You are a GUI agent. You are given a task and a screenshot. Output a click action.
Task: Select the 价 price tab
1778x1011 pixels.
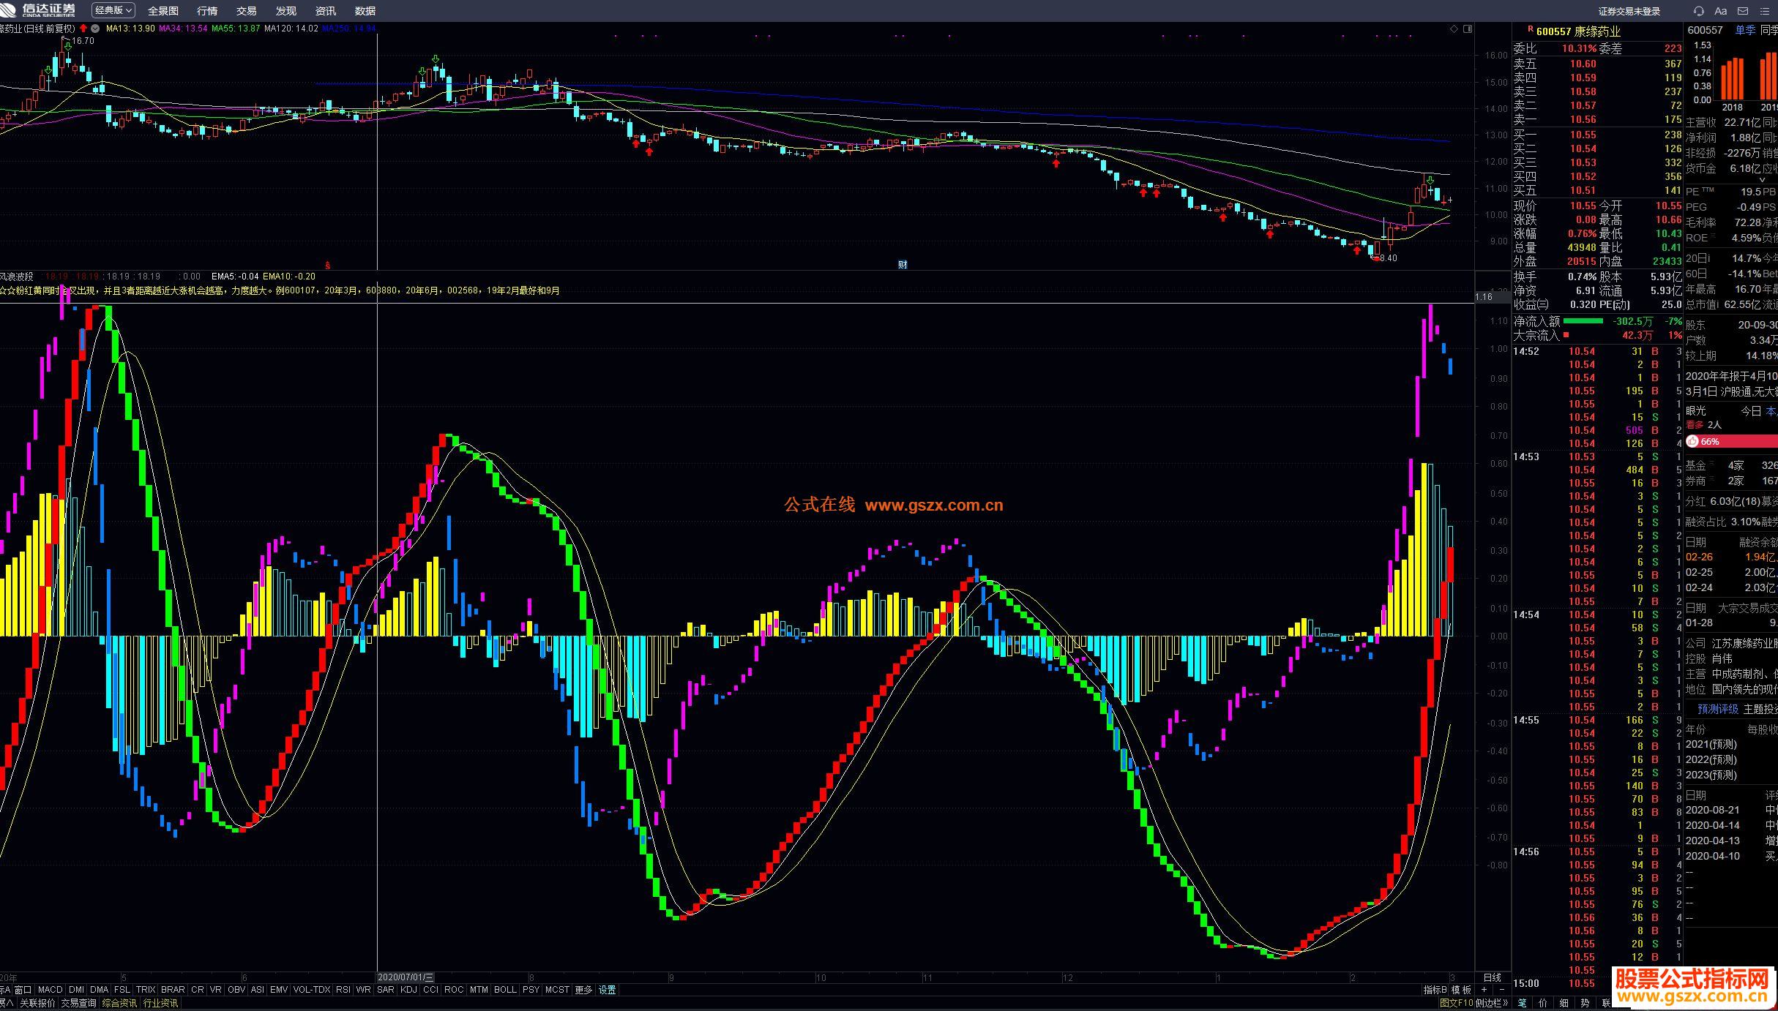pos(1543,1003)
